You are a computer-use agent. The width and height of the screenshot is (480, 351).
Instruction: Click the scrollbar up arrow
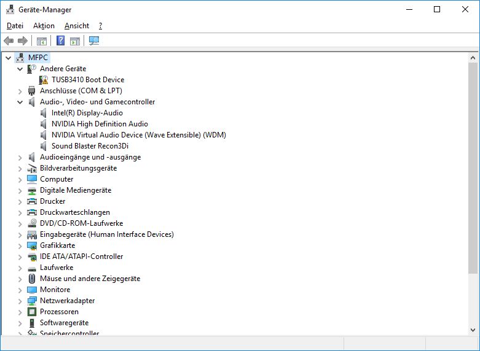(x=473, y=58)
